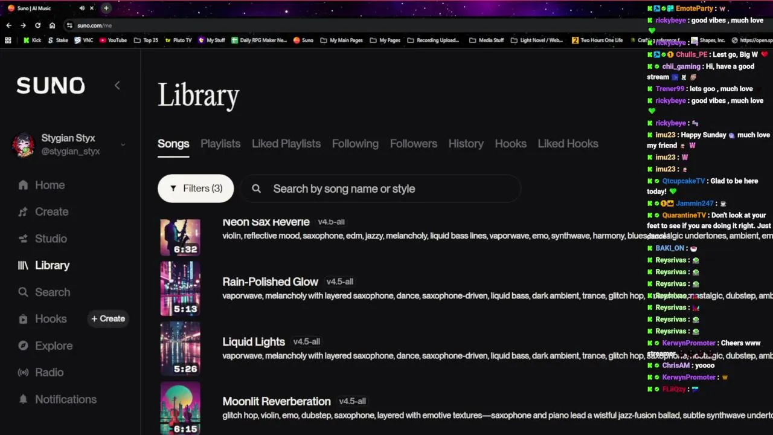Play the Neon Sax Reverie thumbnail
The height and width of the screenshot is (435, 773).
[180, 237]
